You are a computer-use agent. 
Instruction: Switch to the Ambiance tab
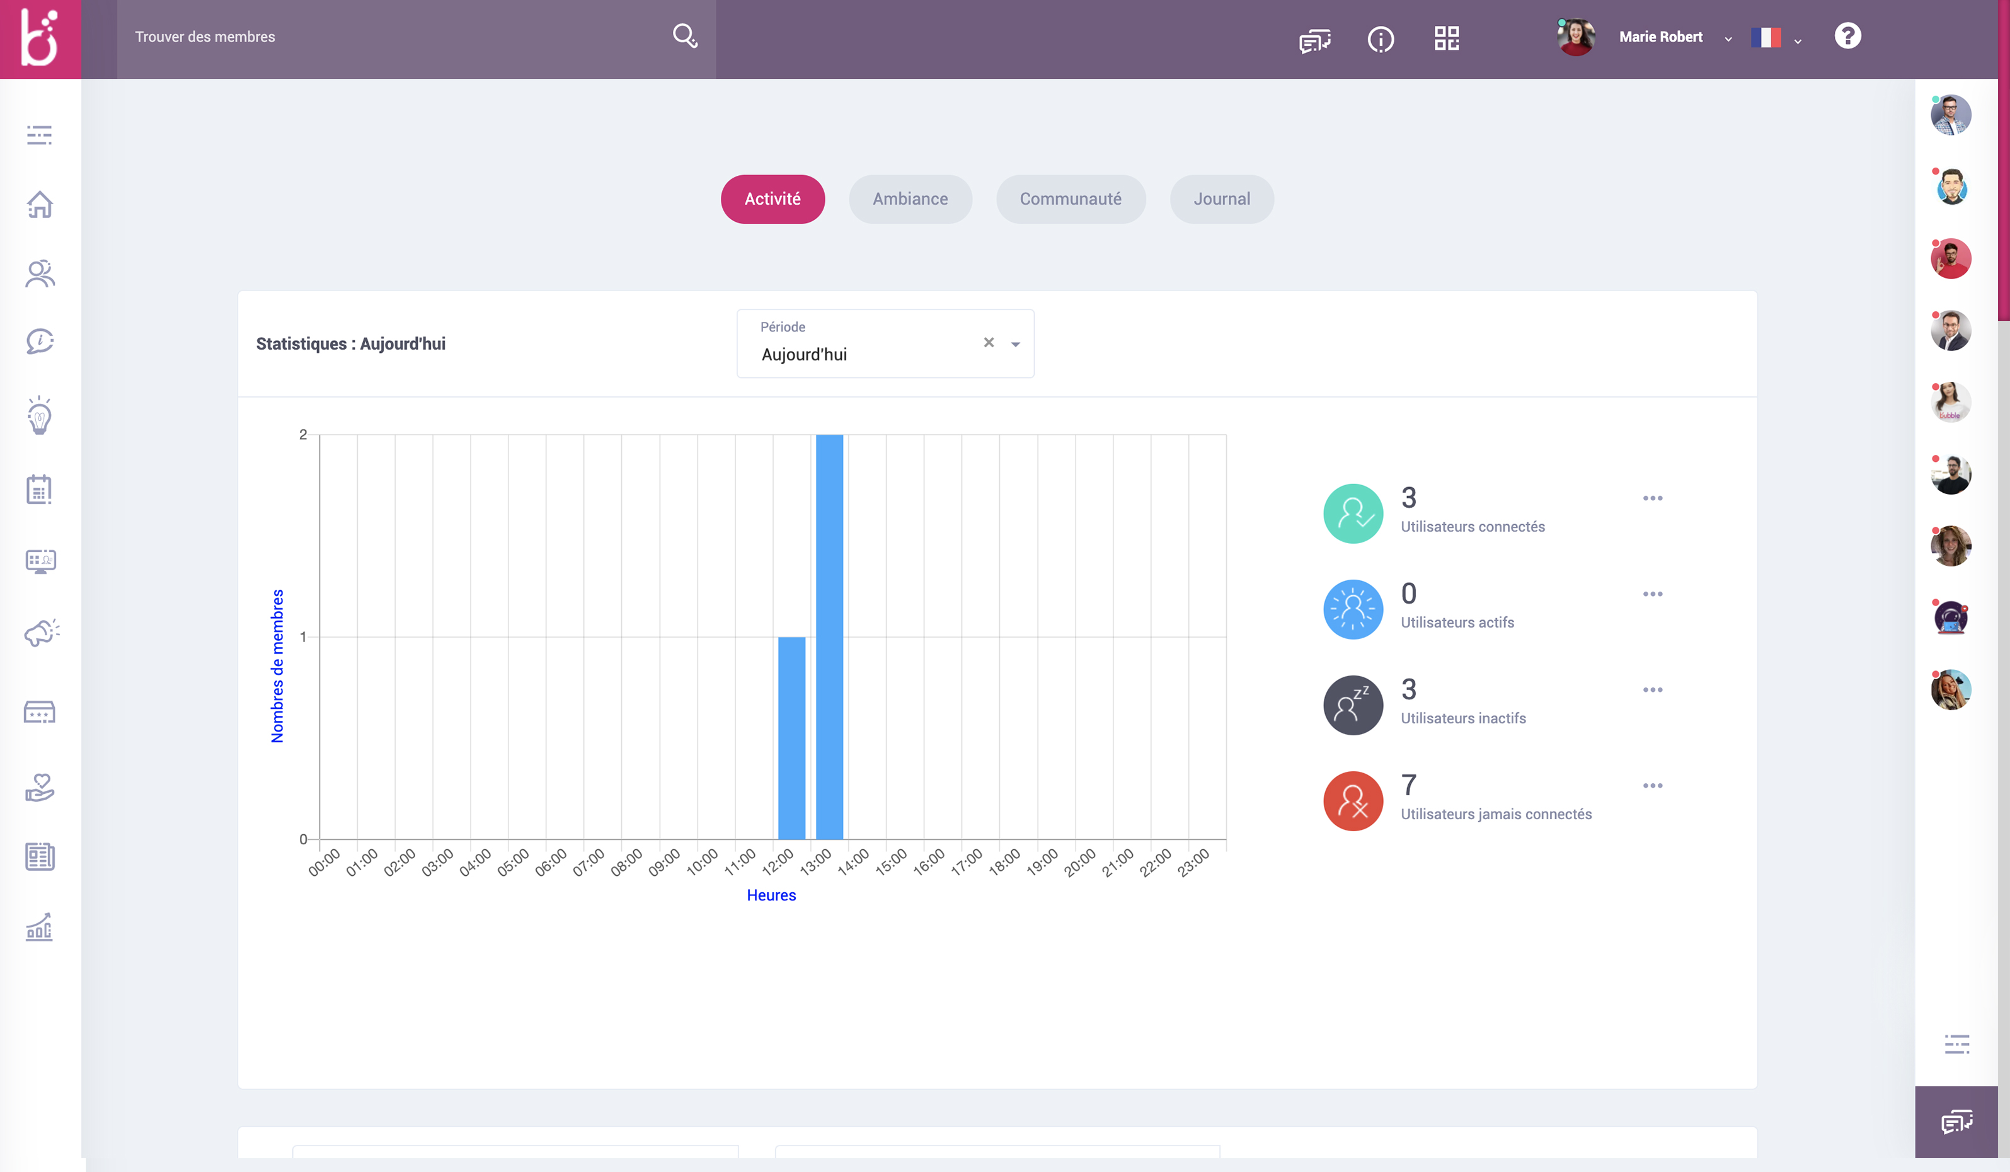(910, 198)
